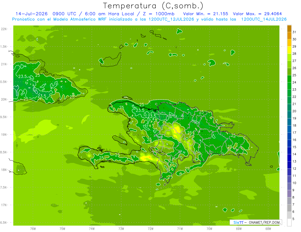Viewport: 301px width, 232px height.
Task: Select the init time 1200UTC_12JUL2026
Action: click(x=171, y=19)
